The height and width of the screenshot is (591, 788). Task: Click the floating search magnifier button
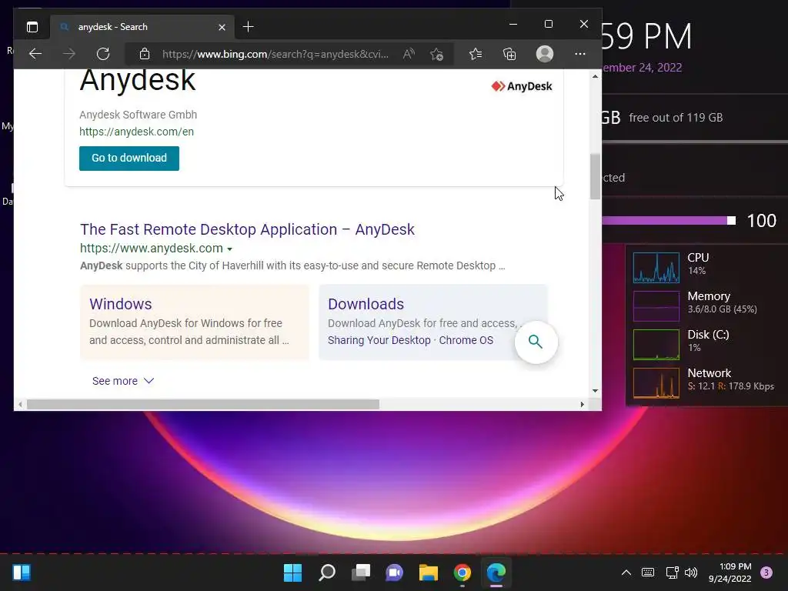point(536,342)
